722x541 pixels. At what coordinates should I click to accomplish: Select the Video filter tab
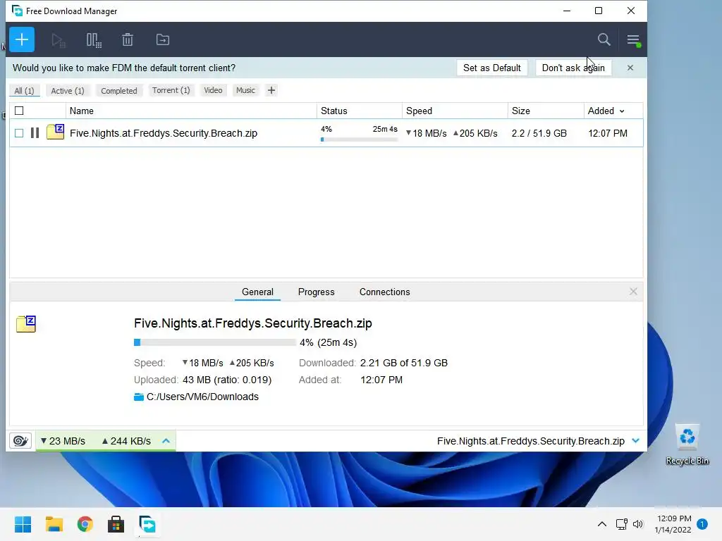(213, 90)
